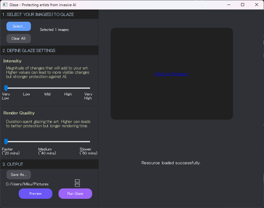Start processing with Run Glaze button
The width and height of the screenshot is (264, 208).
coord(75,194)
